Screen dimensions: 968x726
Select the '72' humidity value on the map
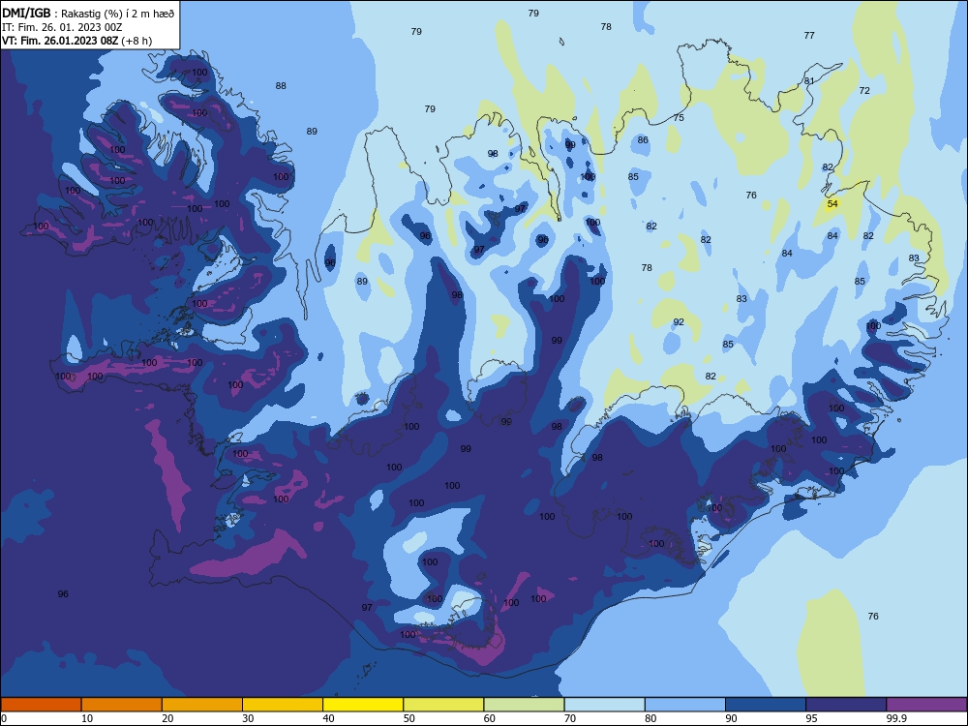point(864,90)
